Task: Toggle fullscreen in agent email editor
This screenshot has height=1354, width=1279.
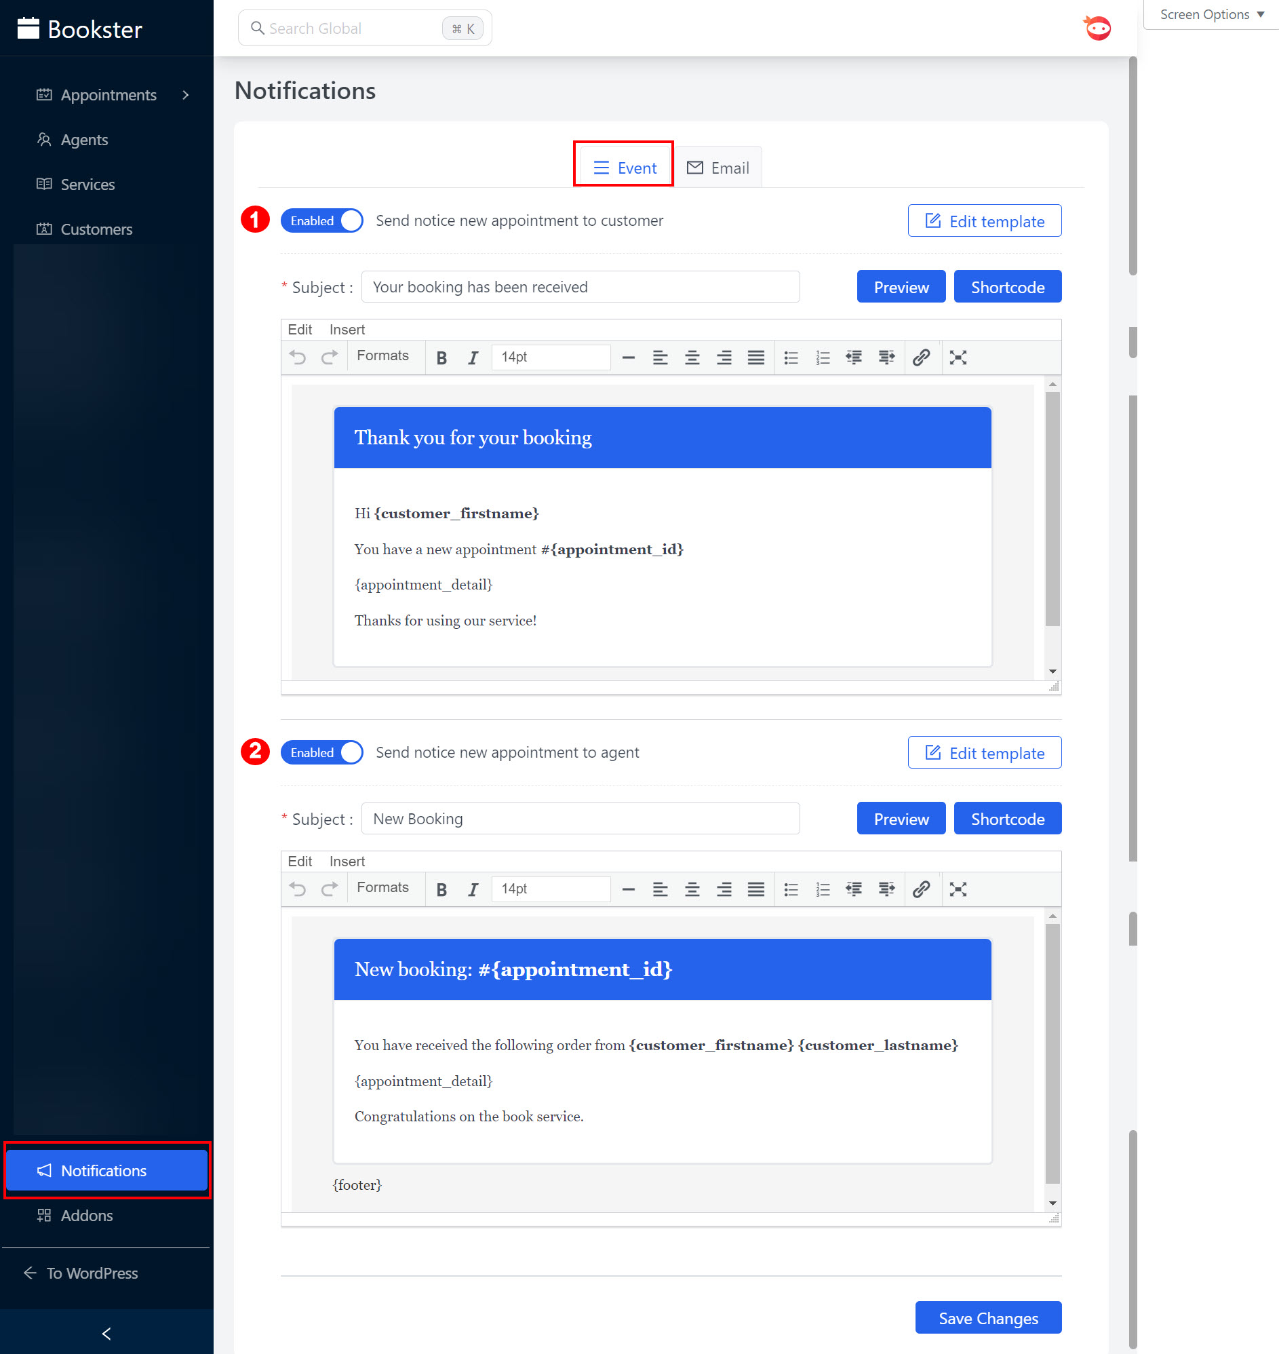Action: point(958,889)
